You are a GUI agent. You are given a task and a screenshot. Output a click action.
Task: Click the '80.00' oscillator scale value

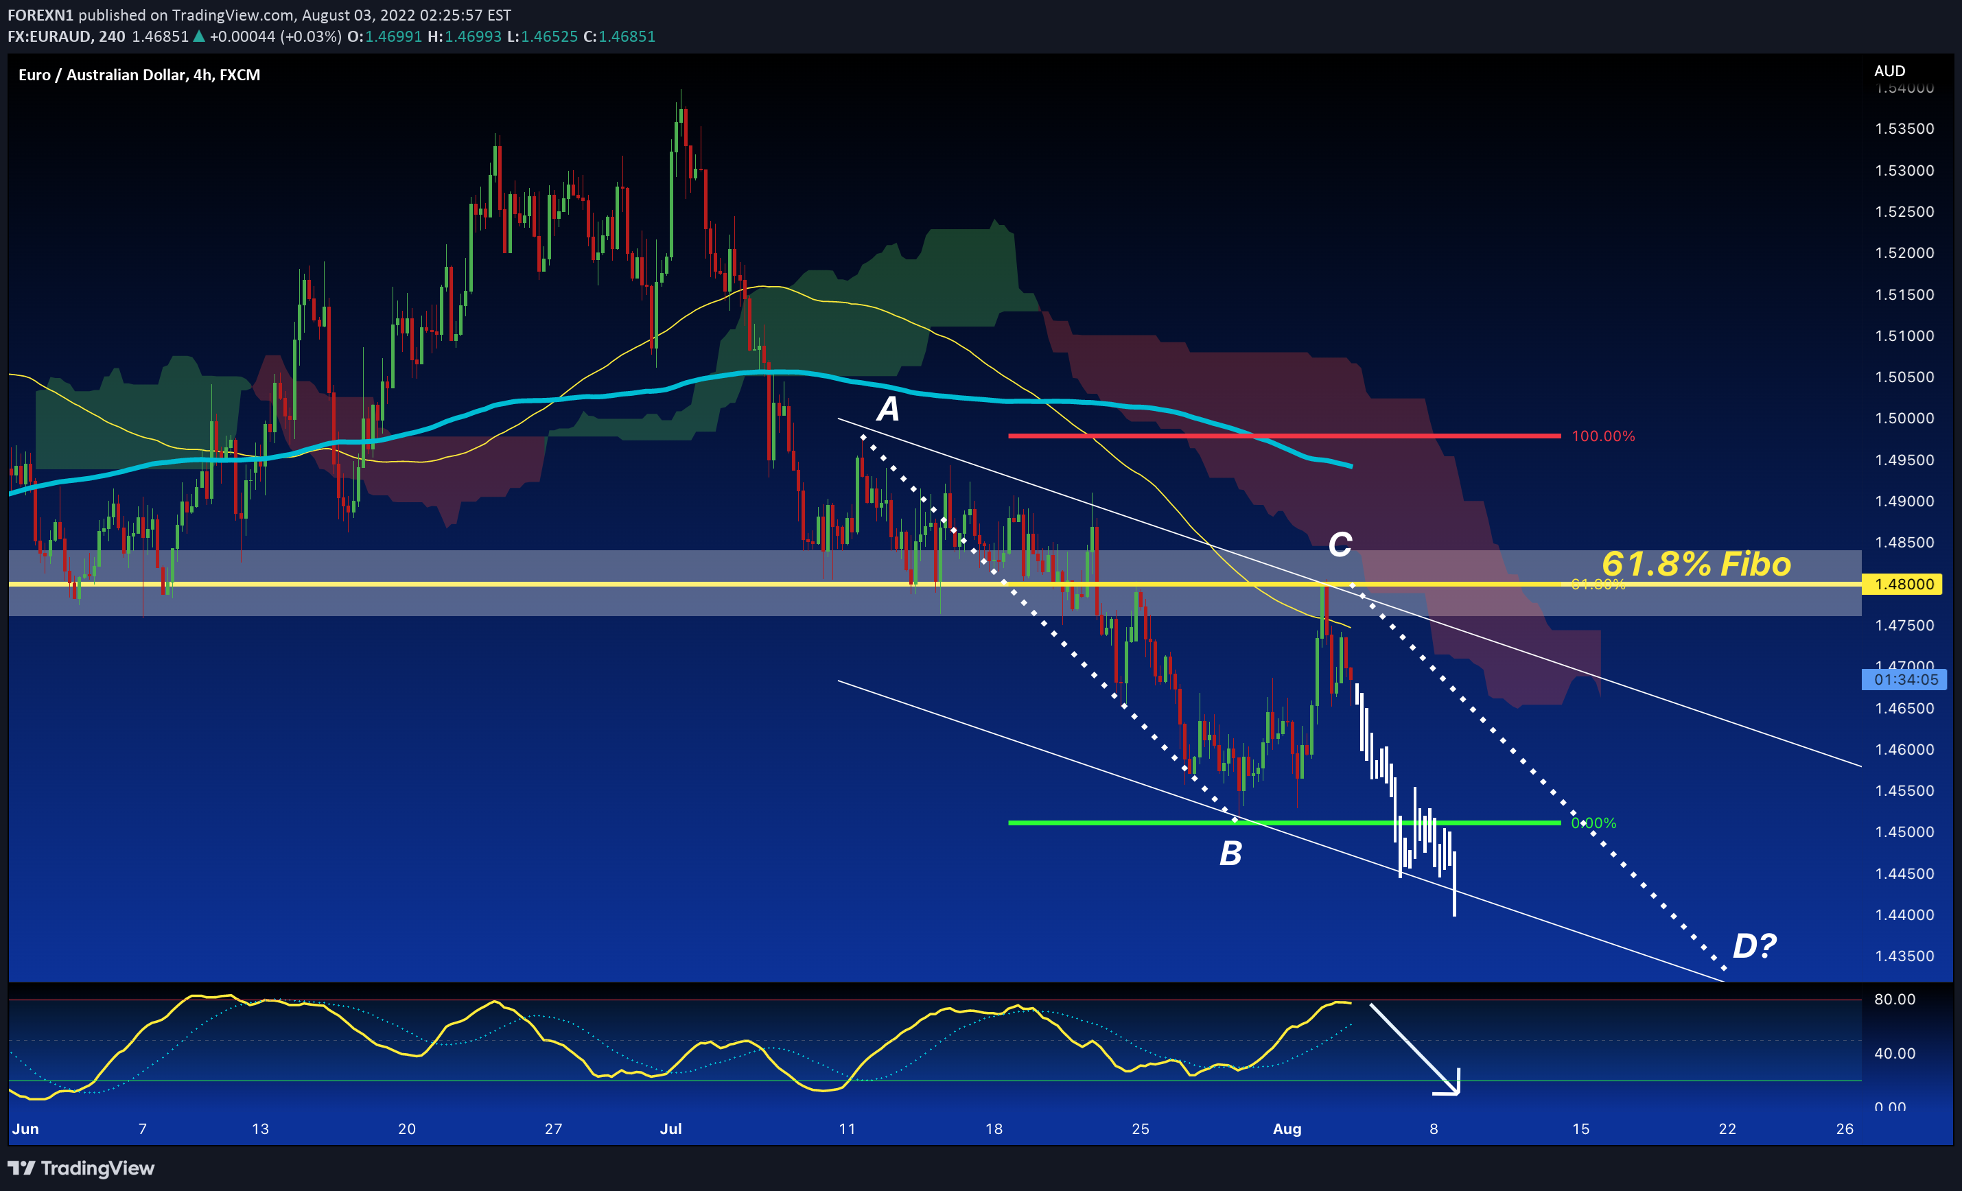[1894, 999]
